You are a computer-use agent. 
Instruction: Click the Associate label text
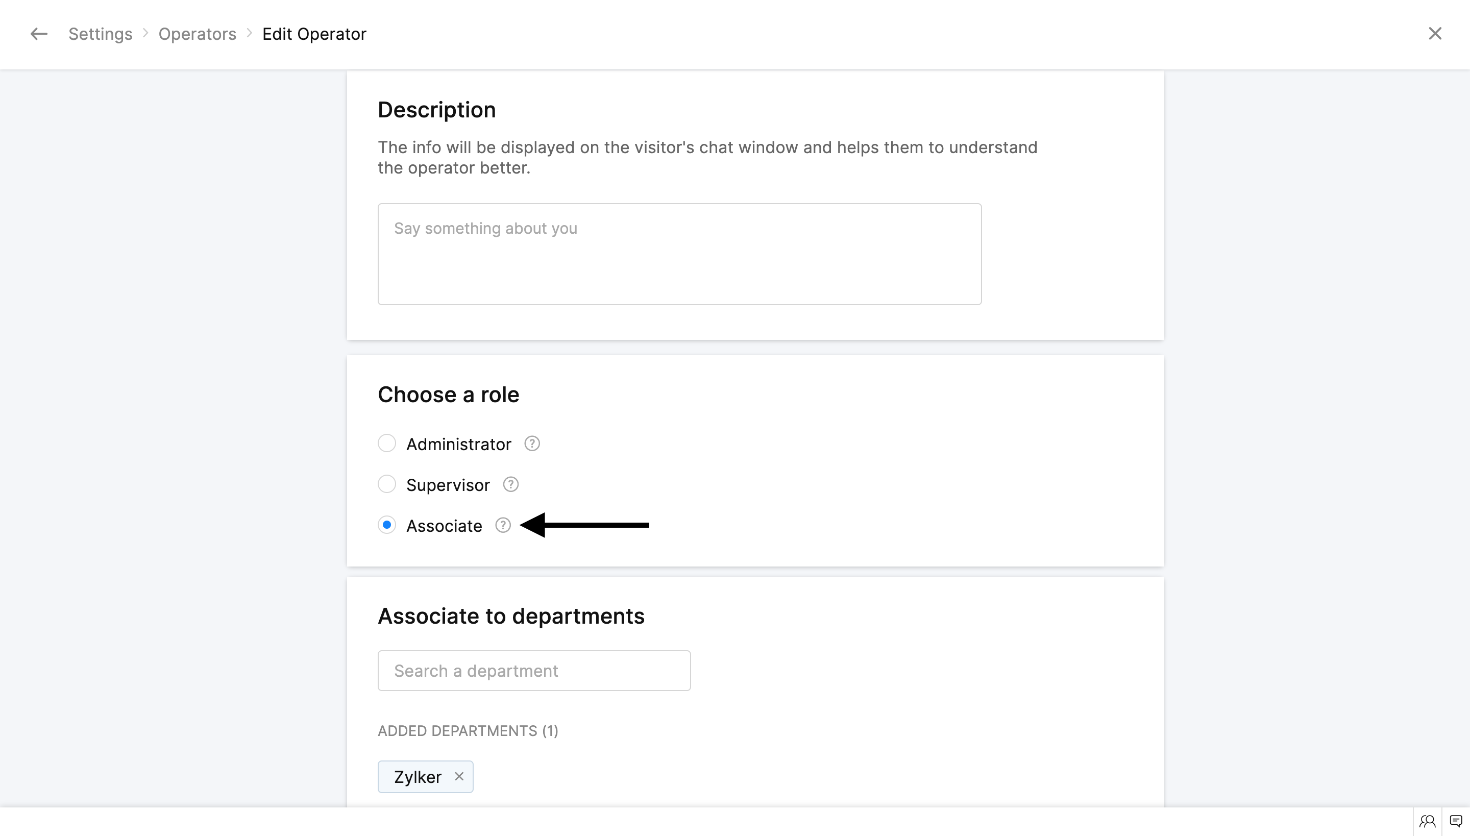444,526
